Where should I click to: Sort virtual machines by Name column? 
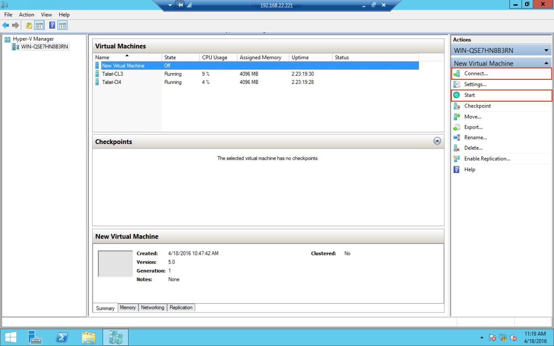click(x=127, y=58)
